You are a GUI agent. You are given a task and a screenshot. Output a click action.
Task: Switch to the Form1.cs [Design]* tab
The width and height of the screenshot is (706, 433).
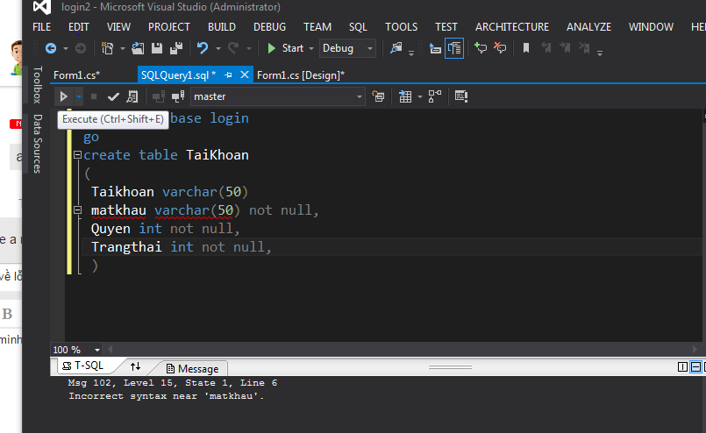[x=300, y=75]
